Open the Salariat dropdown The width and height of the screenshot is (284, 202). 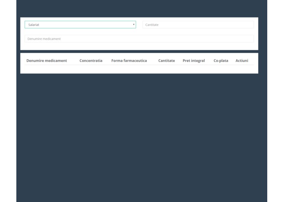pyautogui.click(x=80, y=25)
